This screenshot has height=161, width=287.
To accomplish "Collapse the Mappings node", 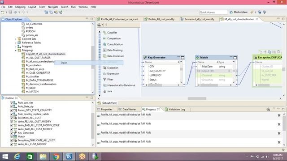I will point(16,51).
